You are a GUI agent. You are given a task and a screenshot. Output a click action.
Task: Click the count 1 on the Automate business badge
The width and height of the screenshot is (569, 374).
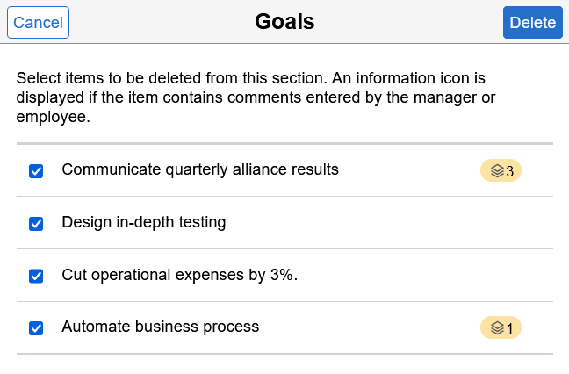pyautogui.click(x=510, y=328)
